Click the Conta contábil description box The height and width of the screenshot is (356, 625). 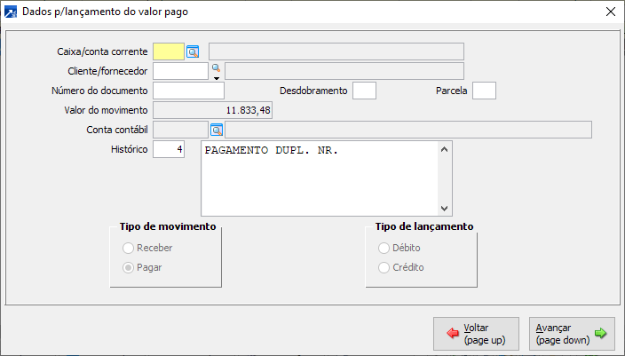408,130
